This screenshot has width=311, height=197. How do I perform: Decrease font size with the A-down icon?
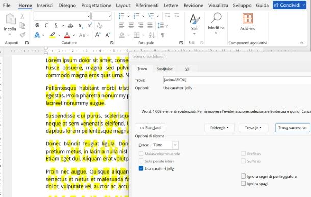click(108, 35)
